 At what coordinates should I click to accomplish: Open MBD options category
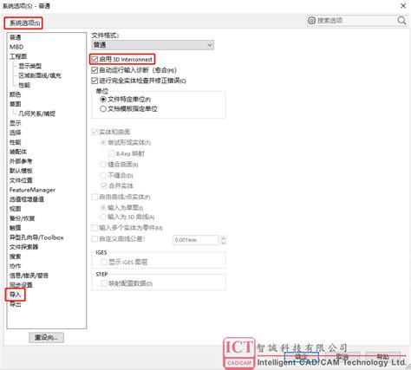tap(16, 47)
